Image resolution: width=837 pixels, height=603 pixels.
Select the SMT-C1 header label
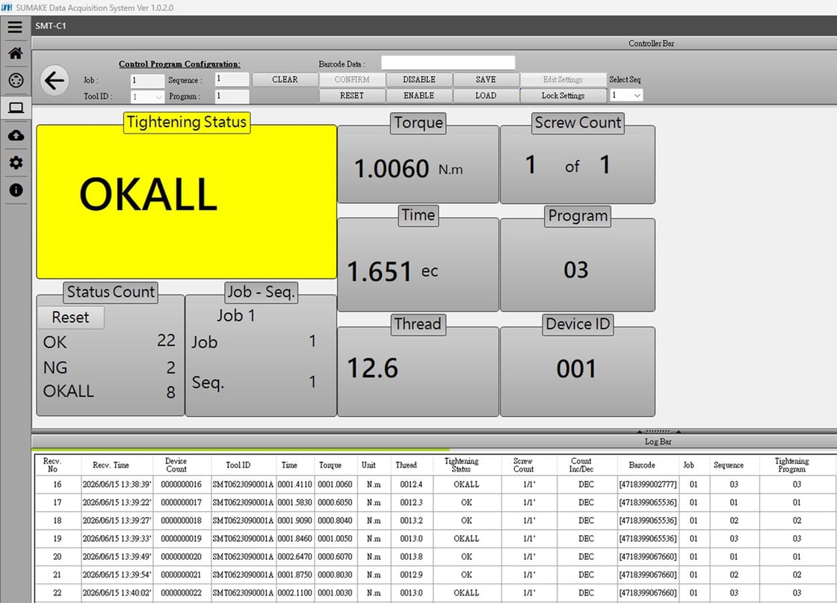point(51,25)
